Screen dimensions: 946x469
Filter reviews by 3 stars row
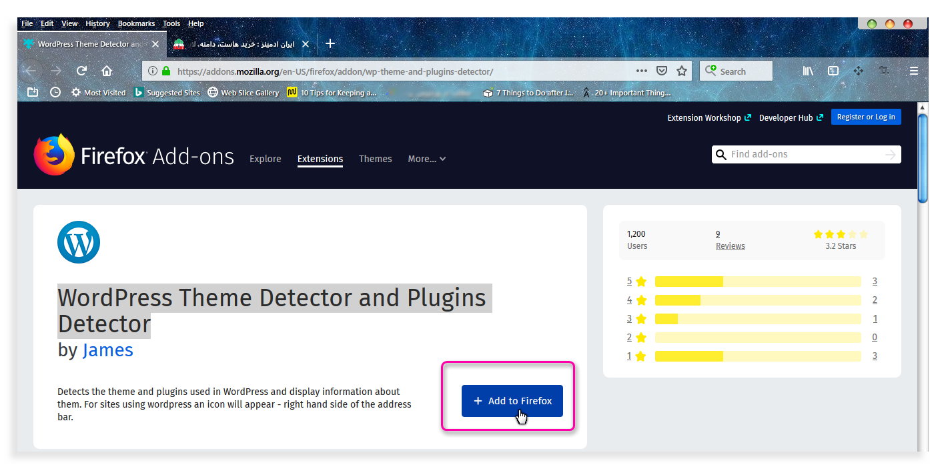pyautogui.click(x=752, y=319)
